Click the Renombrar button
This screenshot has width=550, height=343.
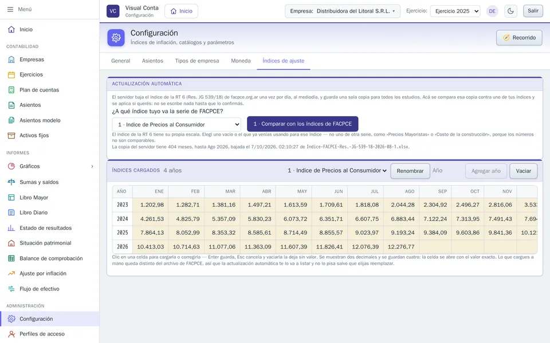(410, 171)
